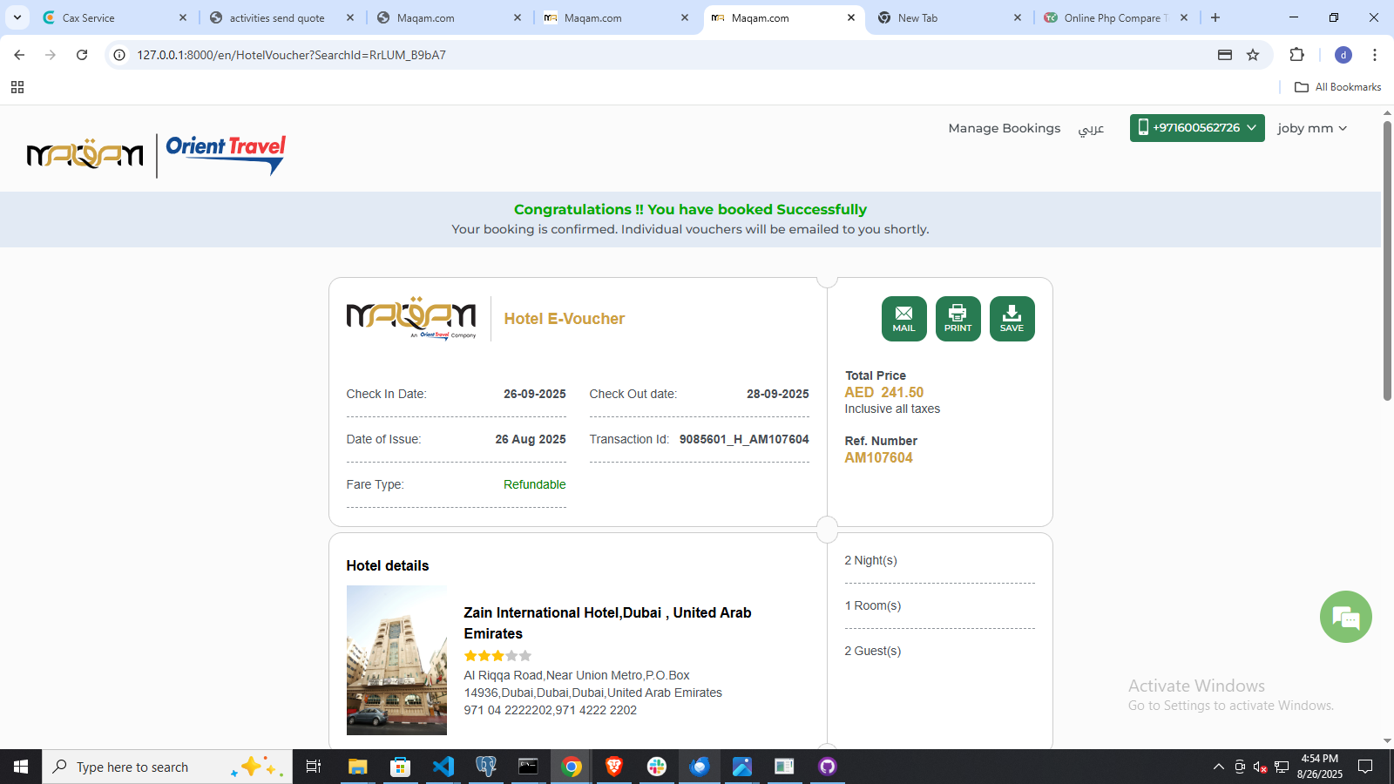
Task: Open the joby mm account menu
Action: pyautogui.click(x=1311, y=128)
